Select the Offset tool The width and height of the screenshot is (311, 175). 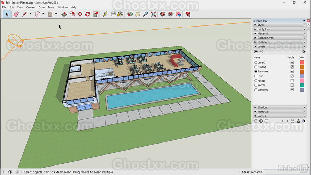point(72,14)
